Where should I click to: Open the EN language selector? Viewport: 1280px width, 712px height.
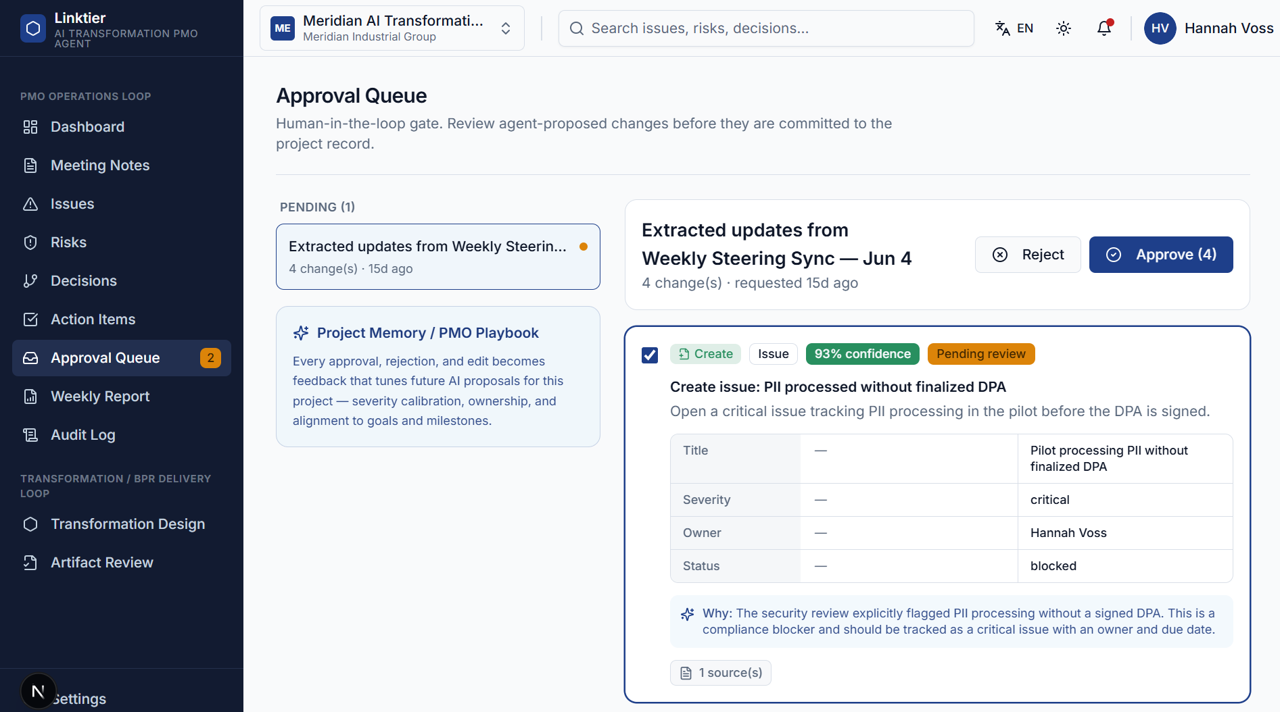tap(1014, 28)
